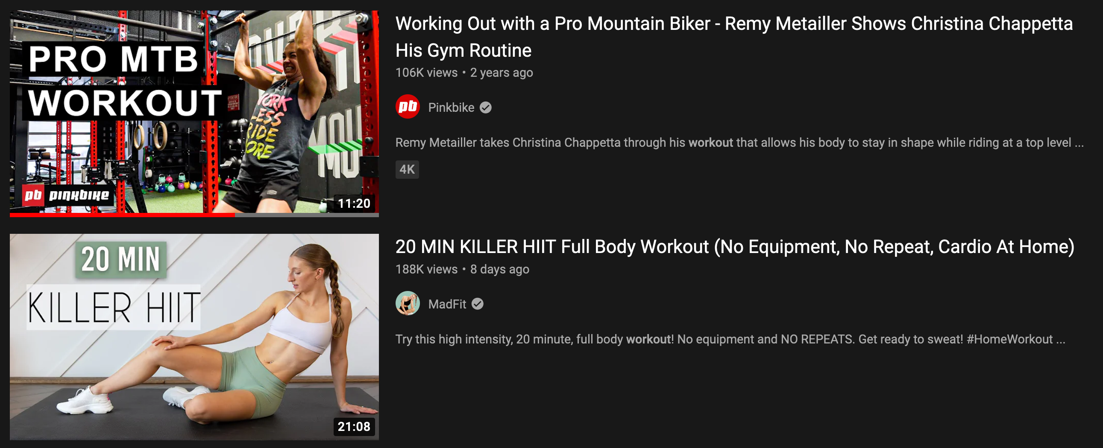Viewport: 1103px width, 448px height.
Task: Click the verified checkmark beside MadFit
Action: [478, 304]
